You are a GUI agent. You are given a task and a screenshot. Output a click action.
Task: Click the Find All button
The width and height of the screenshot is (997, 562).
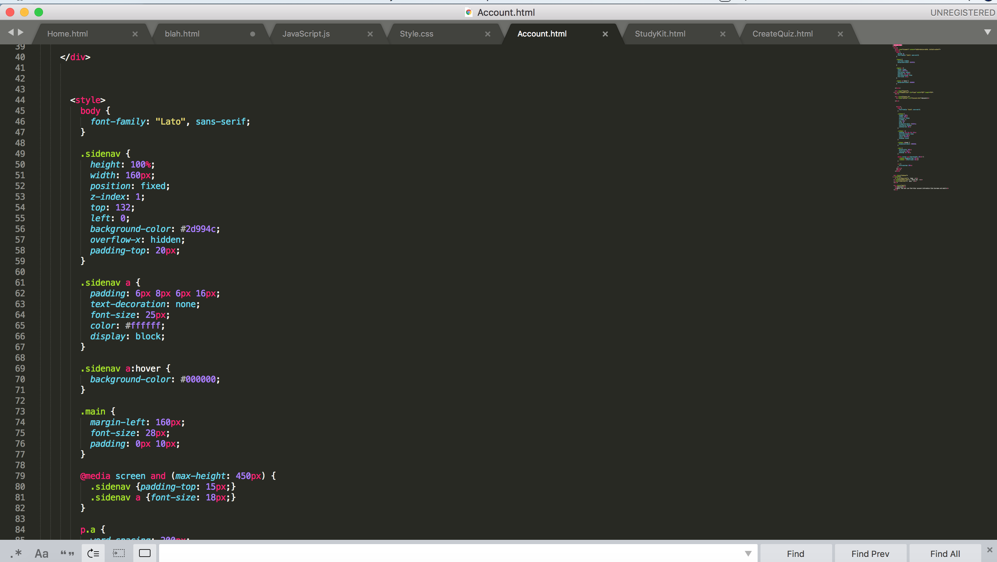pyautogui.click(x=945, y=553)
